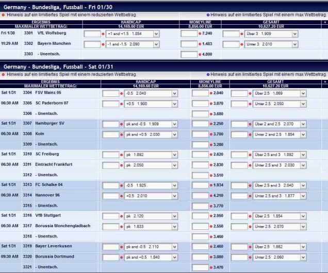The image size is (328, 273).
Task: Click 'Germany - Bundesliga, Fussball - Fri 01/30' heading
Action: [x=58, y=7]
